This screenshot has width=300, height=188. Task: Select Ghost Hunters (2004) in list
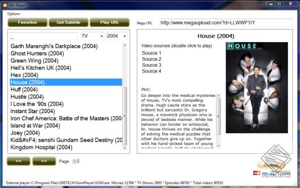coord(66,53)
